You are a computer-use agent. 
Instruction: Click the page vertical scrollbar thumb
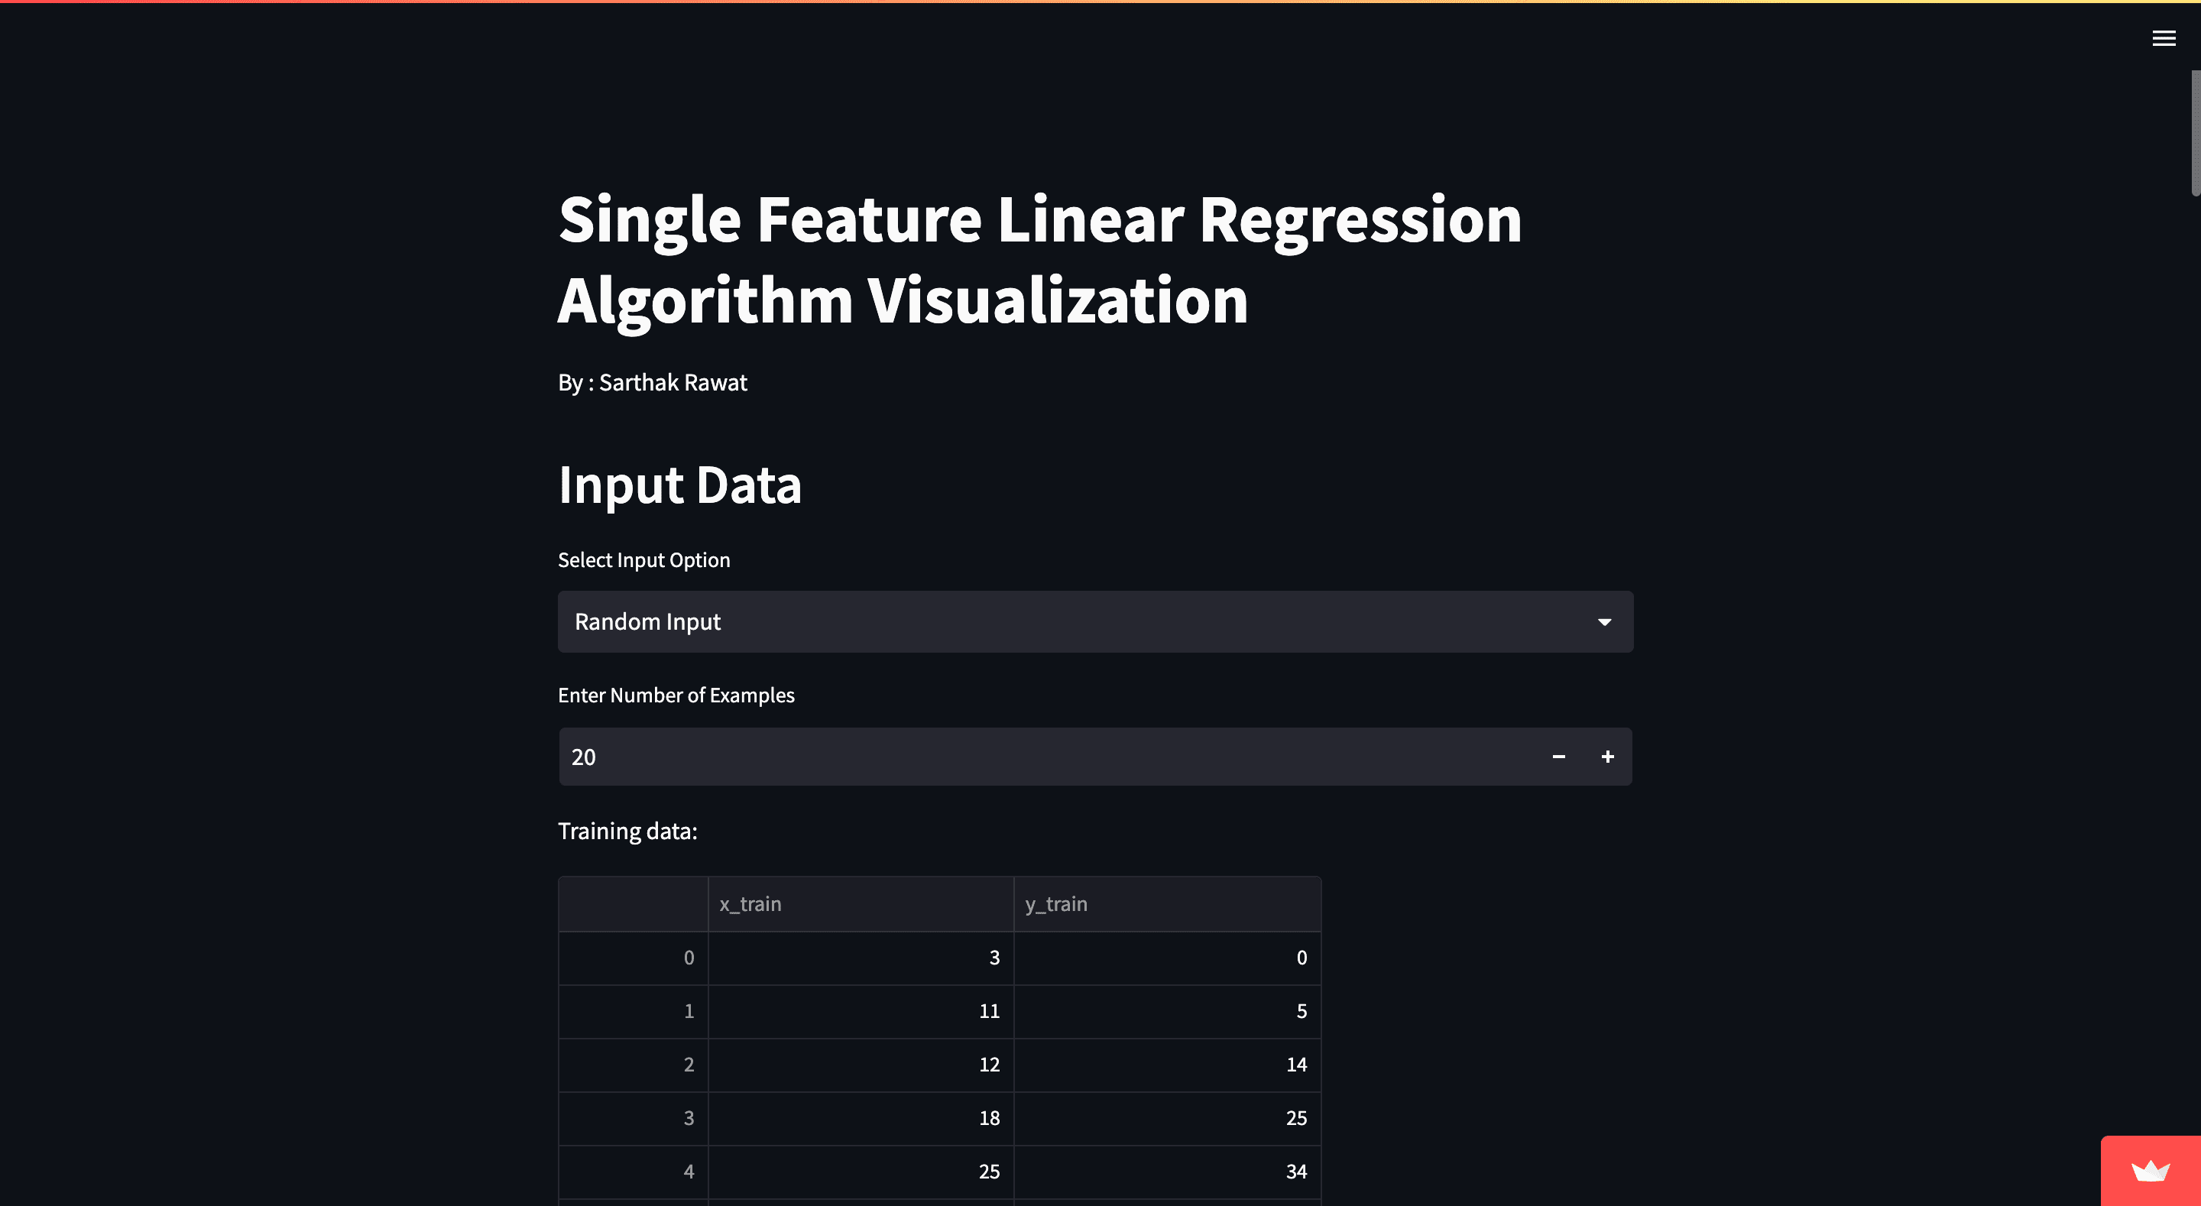[x=2195, y=133]
